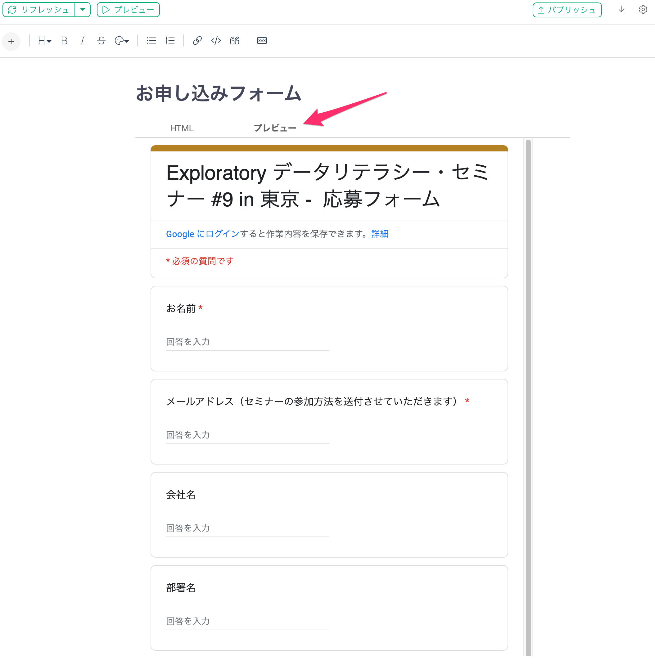Click the 会社名 answer input field
Viewport: 655px width, 669px height.
247,528
